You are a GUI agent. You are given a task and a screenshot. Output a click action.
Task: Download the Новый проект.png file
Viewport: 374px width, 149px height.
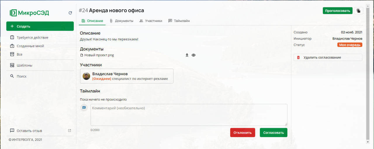pos(187,55)
